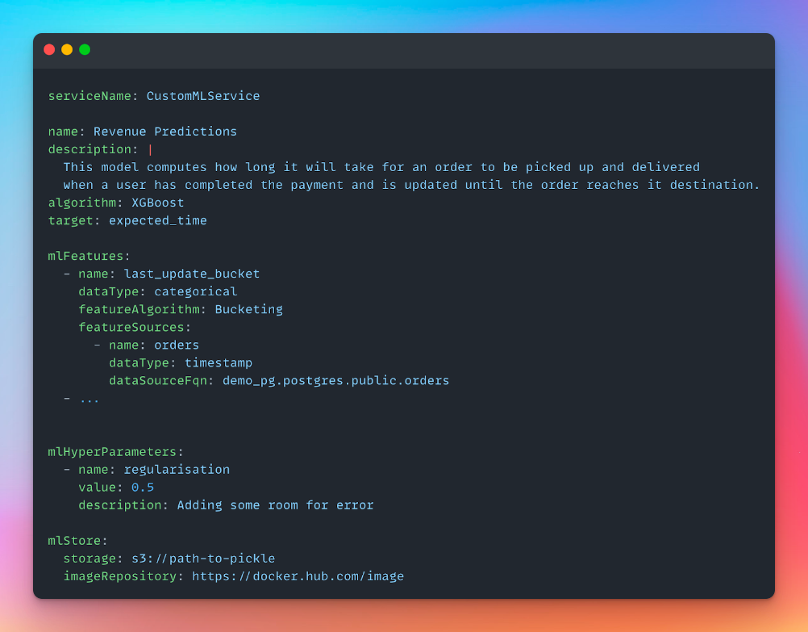This screenshot has height=632, width=808.
Task: Click the s3://path-to-pickle storage path
Action: pyautogui.click(x=203, y=559)
